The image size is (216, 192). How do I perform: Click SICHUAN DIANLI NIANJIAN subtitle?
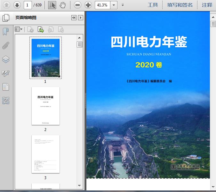click(x=149, y=54)
